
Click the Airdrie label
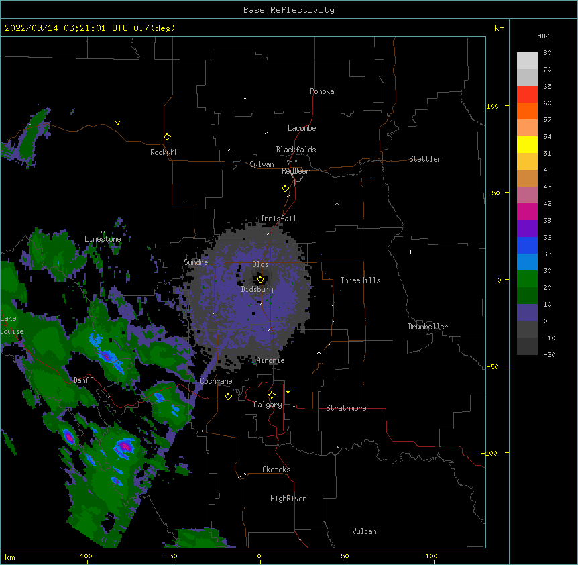[271, 360]
